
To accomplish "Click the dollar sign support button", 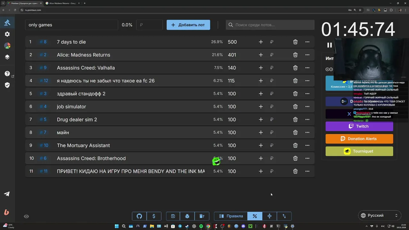I will tap(154, 216).
